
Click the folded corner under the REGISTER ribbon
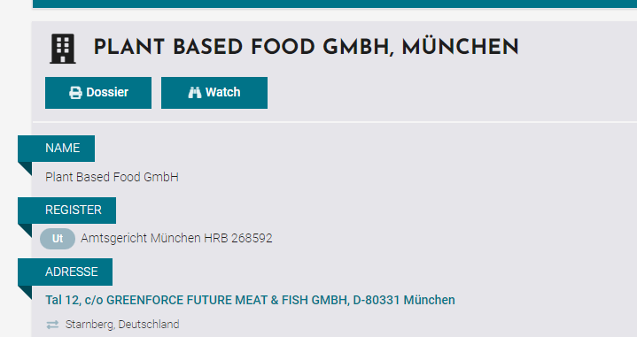(25, 231)
